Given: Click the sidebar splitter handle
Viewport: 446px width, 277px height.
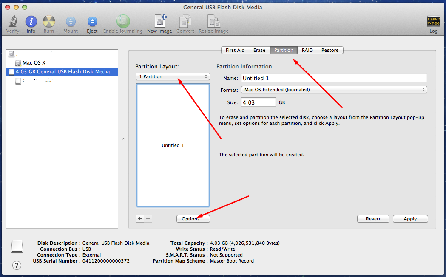Looking at the screenshot, I should click(123, 139).
